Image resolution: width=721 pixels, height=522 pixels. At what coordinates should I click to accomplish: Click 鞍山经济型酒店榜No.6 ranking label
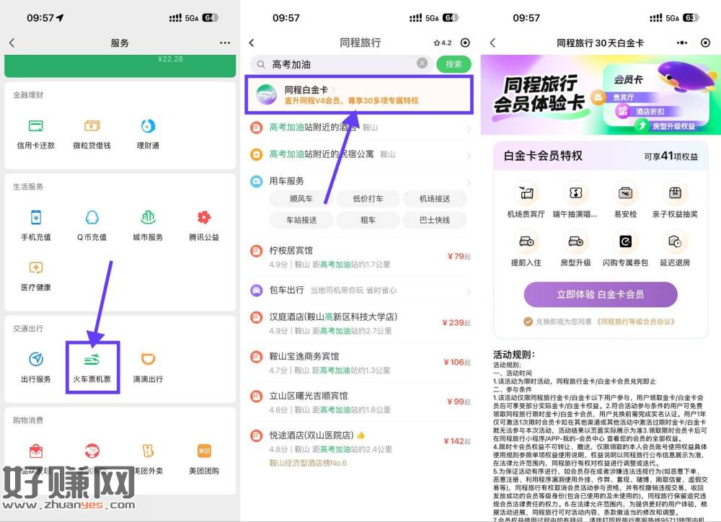tap(308, 463)
